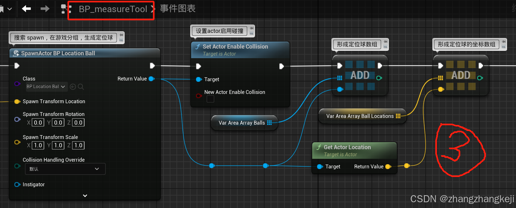Edit Spawn Transform Scale Z field
The width and height of the screenshot is (516, 208).
(x=78, y=145)
